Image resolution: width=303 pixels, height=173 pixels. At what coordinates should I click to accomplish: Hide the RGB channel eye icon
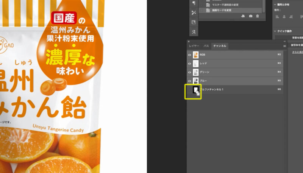[190, 55]
